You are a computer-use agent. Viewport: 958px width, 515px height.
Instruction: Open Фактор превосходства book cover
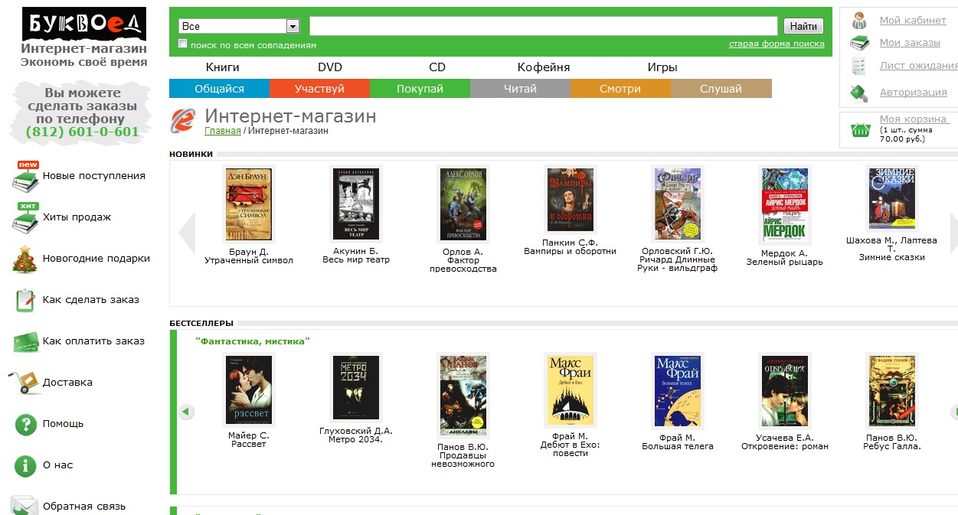463,204
